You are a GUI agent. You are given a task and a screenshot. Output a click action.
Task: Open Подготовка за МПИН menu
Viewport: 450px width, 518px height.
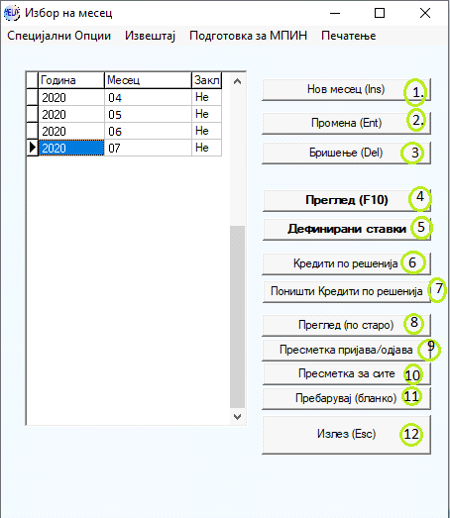click(249, 36)
